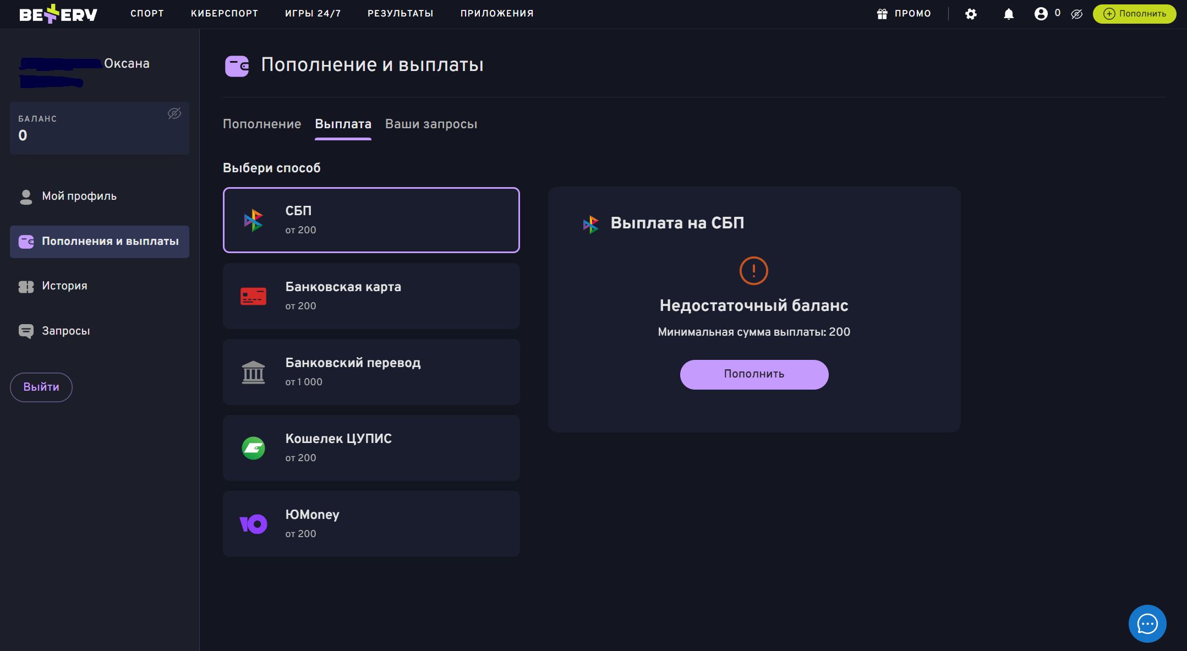Viewport: 1187px width, 651px height.
Task: Click the ЮMoney logo icon
Action: (253, 524)
